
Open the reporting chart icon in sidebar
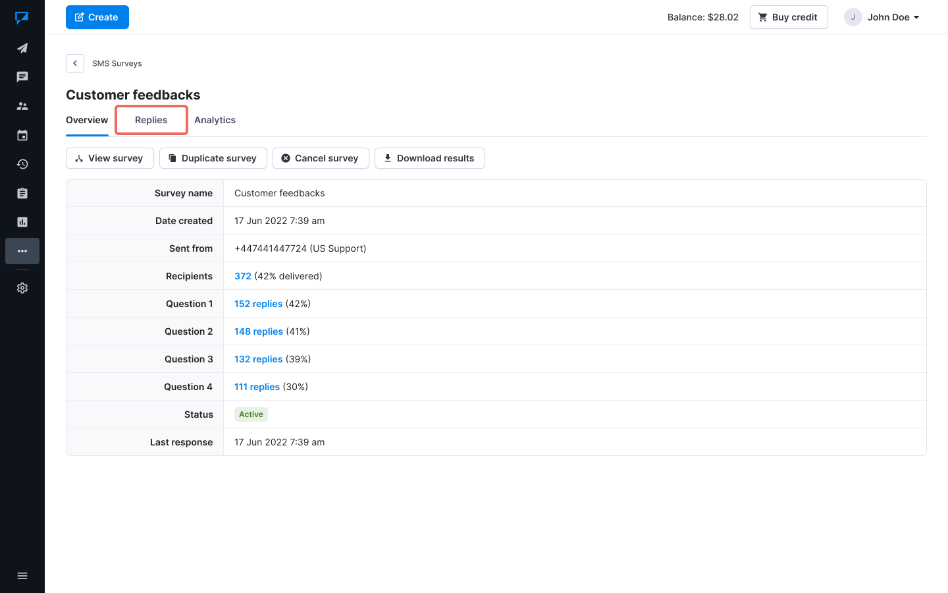[x=22, y=222]
